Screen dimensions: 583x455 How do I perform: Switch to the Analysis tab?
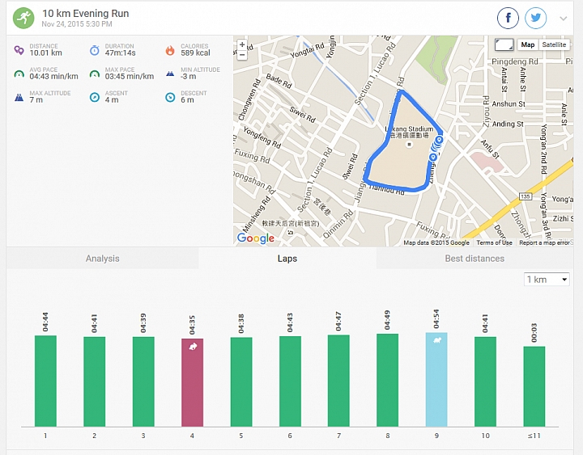click(102, 259)
